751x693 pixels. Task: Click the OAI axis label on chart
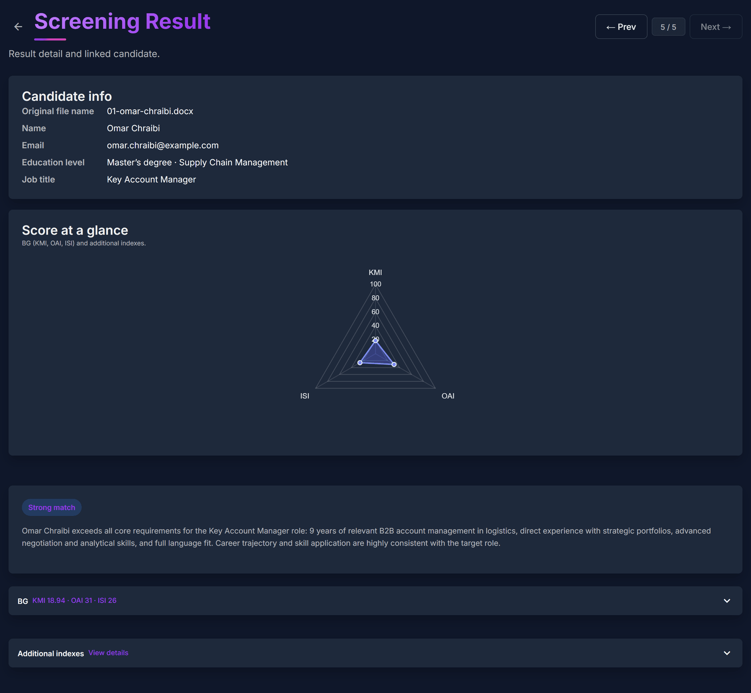[x=448, y=396]
